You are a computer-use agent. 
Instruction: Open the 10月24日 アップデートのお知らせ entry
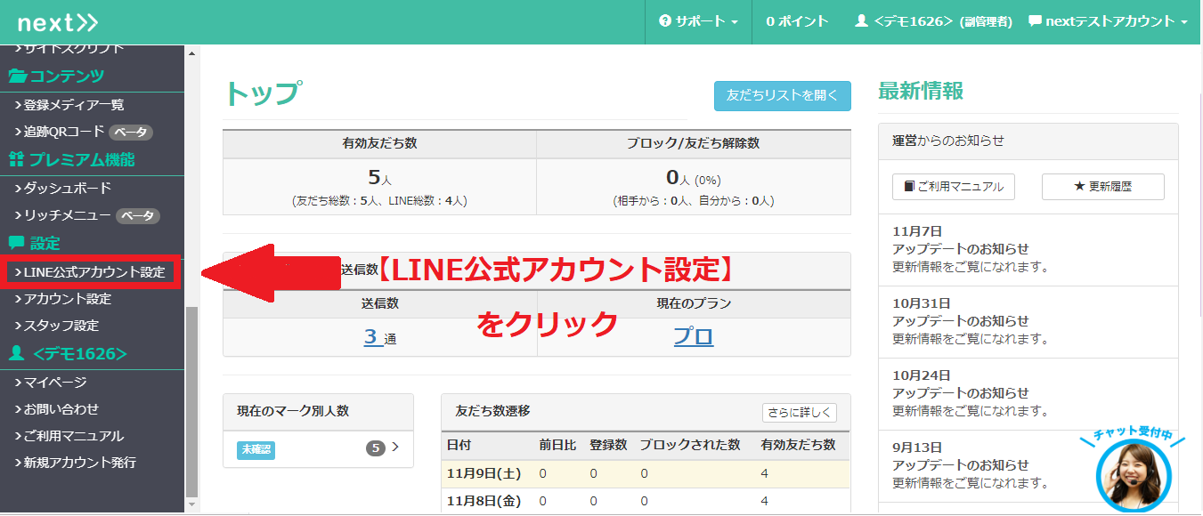pyautogui.click(x=1028, y=392)
